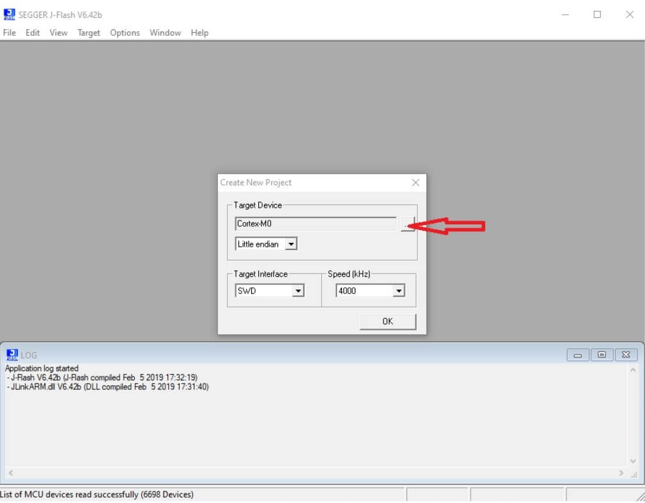Screen dimensions: 645x503
Task: Expand the Little endian dropdown
Action: 291,244
